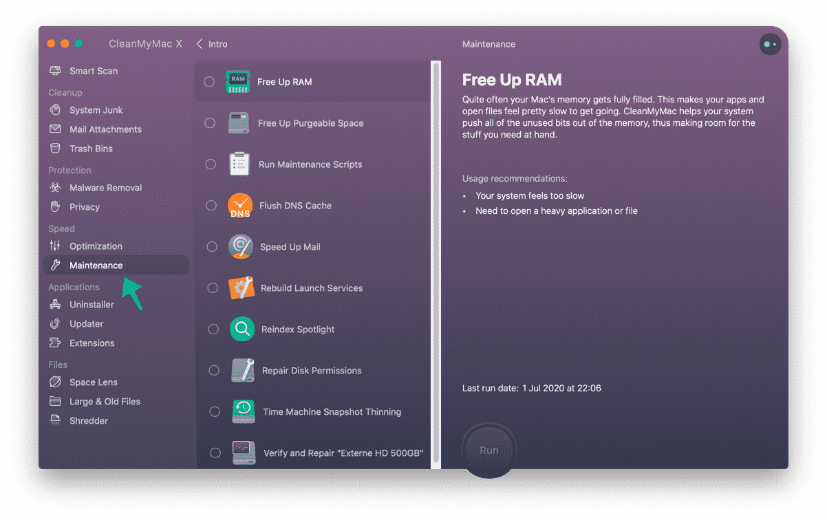Click the Run Maintenance Scripts task name
This screenshot has width=827, height=520.
310,164
